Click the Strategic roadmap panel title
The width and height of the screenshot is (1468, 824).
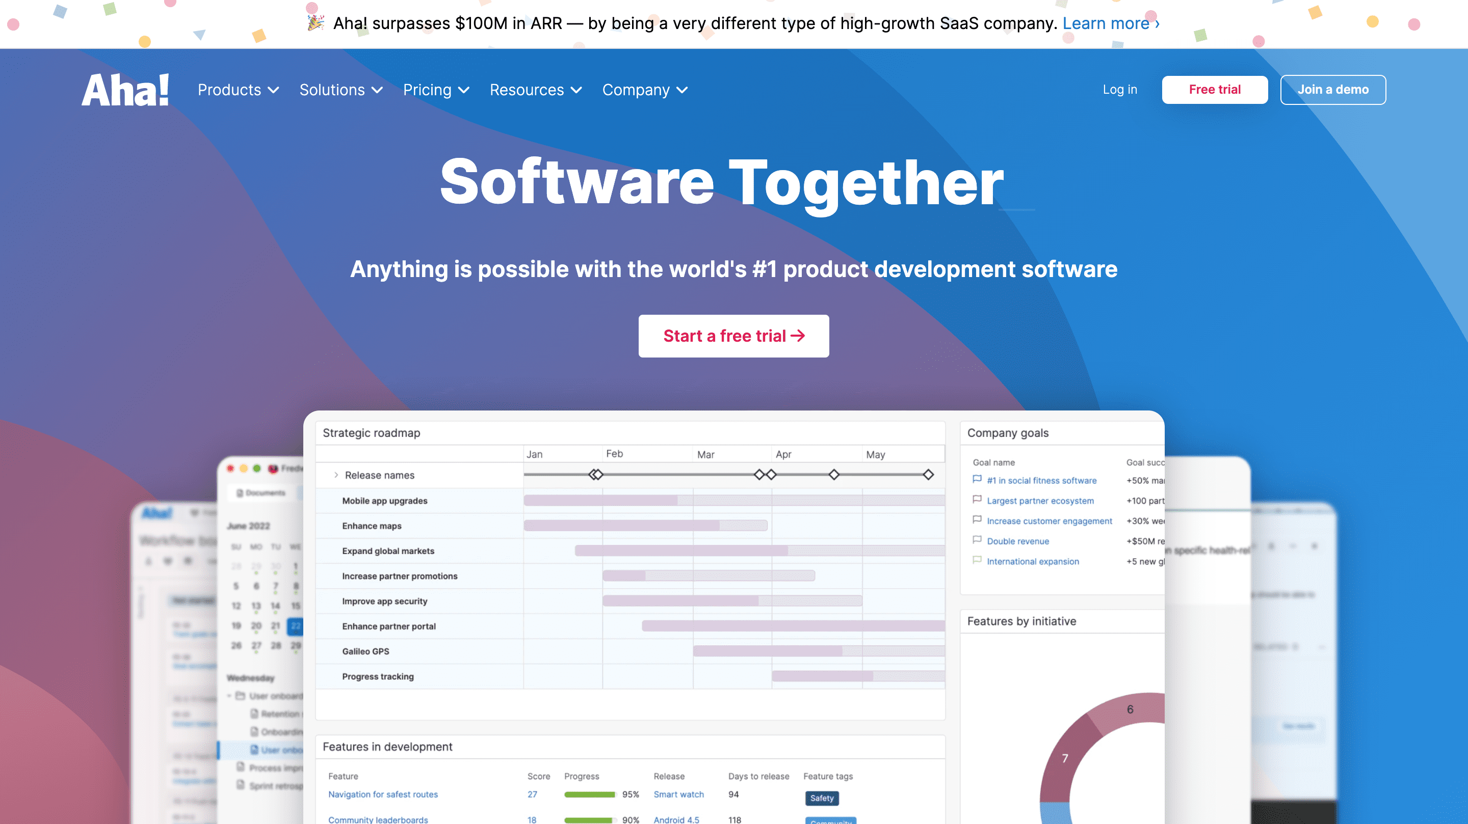point(371,433)
